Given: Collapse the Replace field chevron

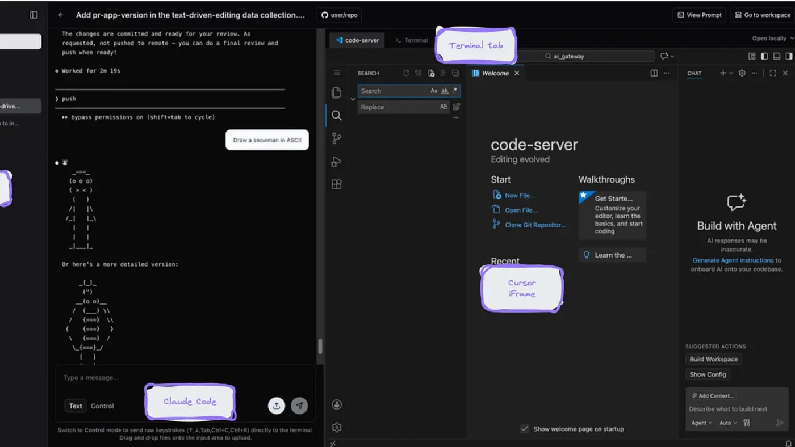Looking at the screenshot, I should click(353, 99).
